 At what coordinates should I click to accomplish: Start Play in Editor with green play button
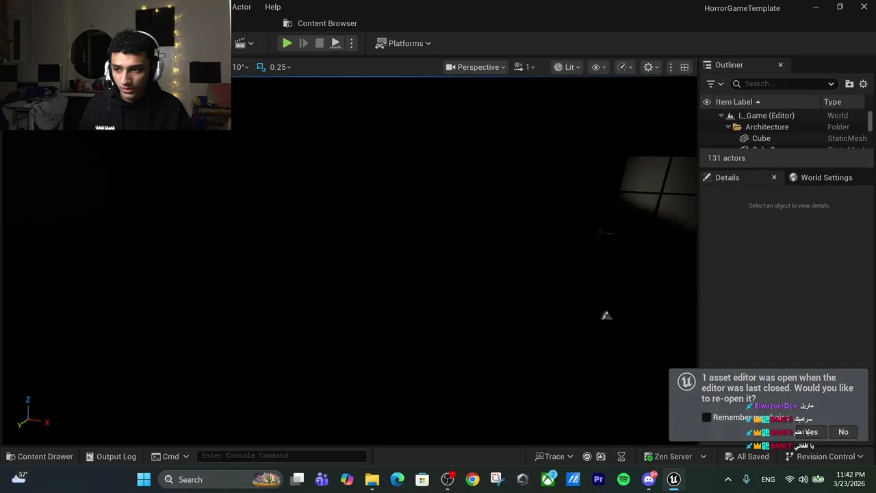coord(287,43)
